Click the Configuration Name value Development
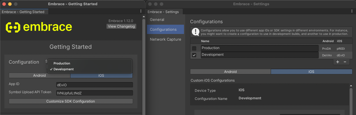356x115 pixels. [250, 98]
